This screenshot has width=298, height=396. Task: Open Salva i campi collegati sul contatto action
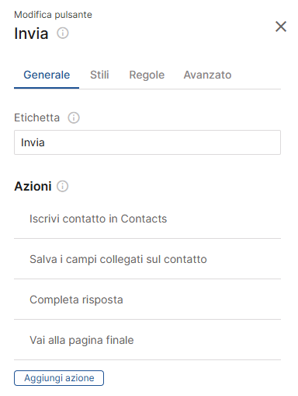coord(147,259)
